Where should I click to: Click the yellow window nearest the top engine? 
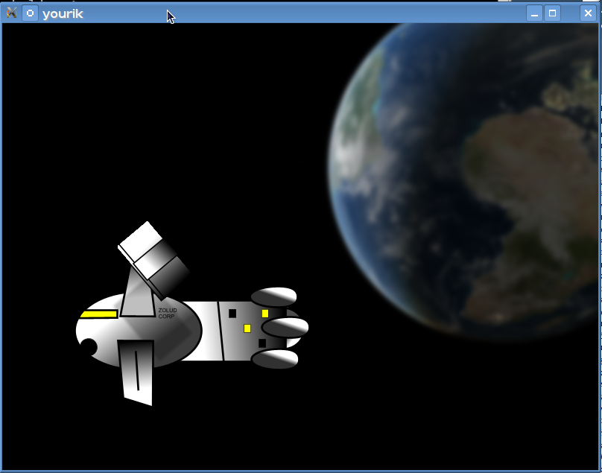[x=264, y=314]
